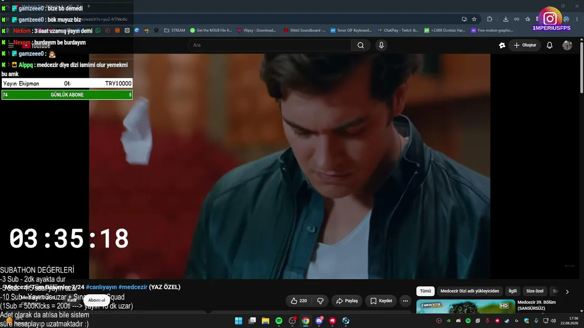Click the Instagram logo overlay
The width and height of the screenshot is (584, 328).
pyautogui.click(x=550, y=19)
